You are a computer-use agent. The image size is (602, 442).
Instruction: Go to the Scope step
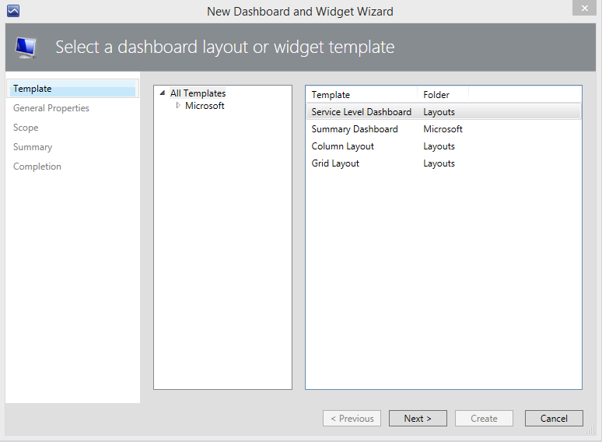pos(26,128)
